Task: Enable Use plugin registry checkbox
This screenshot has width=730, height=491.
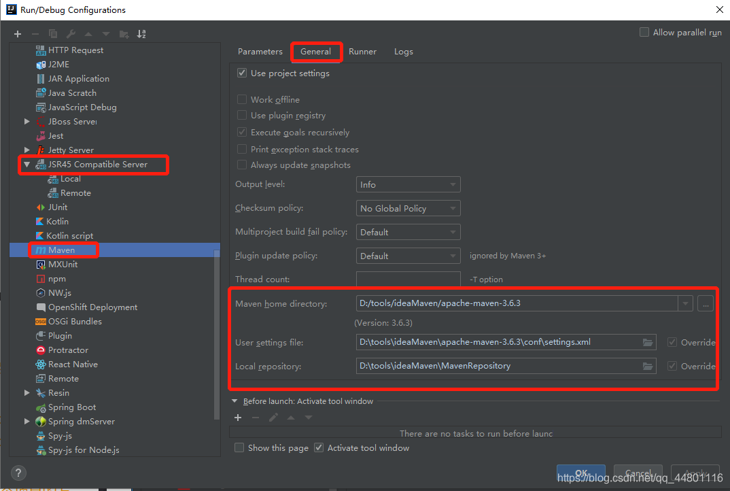Action: click(x=241, y=115)
